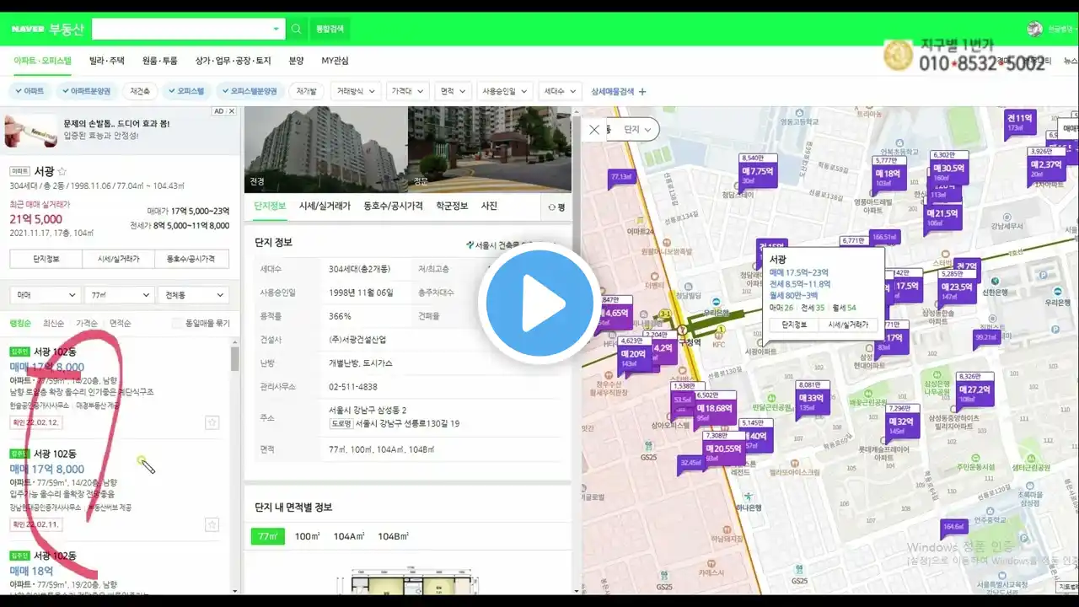Open the 단지 dropdown on the map

click(638, 130)
